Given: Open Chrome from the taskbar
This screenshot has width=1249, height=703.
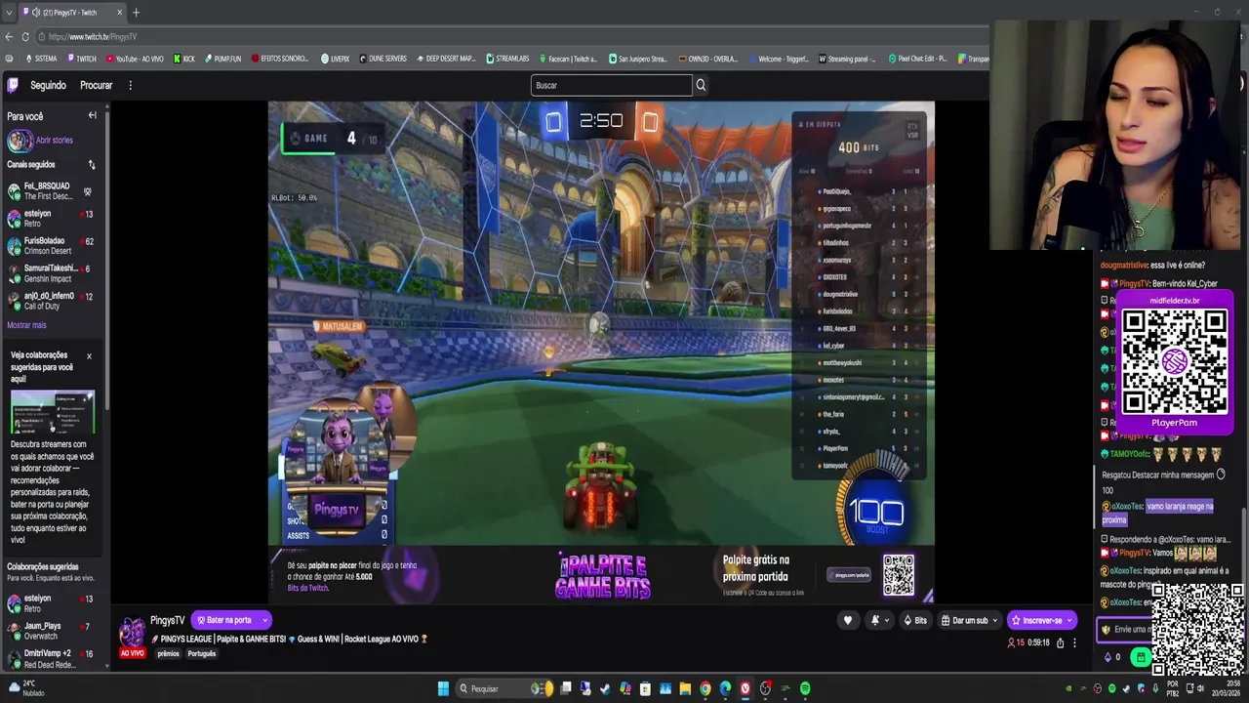Looking at the screenshot, I should click(x=705, y=688).
